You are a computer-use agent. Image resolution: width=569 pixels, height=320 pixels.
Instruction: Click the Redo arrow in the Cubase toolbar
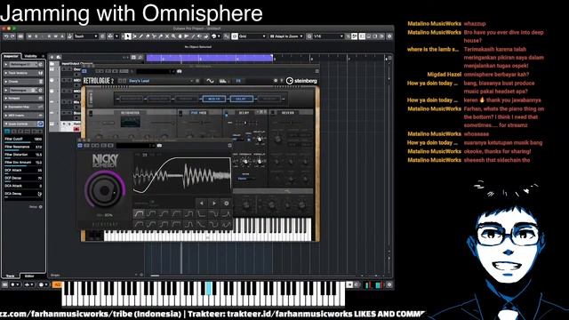coord(12,36)
